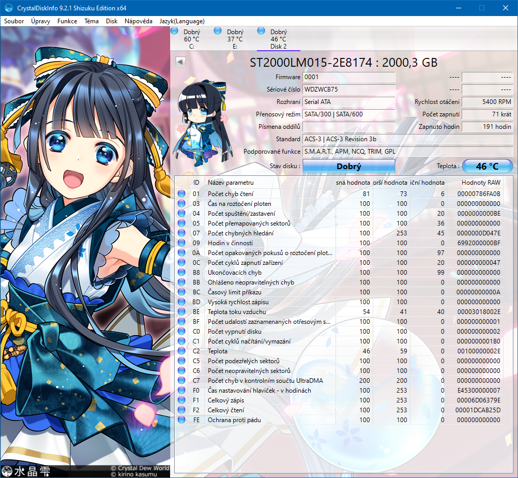Open the Téma menu
518x478 pixels.
91,21
